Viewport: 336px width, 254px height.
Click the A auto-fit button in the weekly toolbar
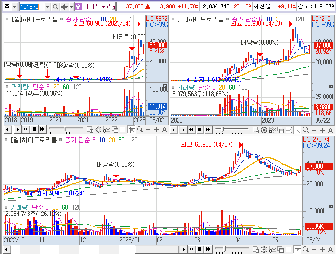click(330, 130)
